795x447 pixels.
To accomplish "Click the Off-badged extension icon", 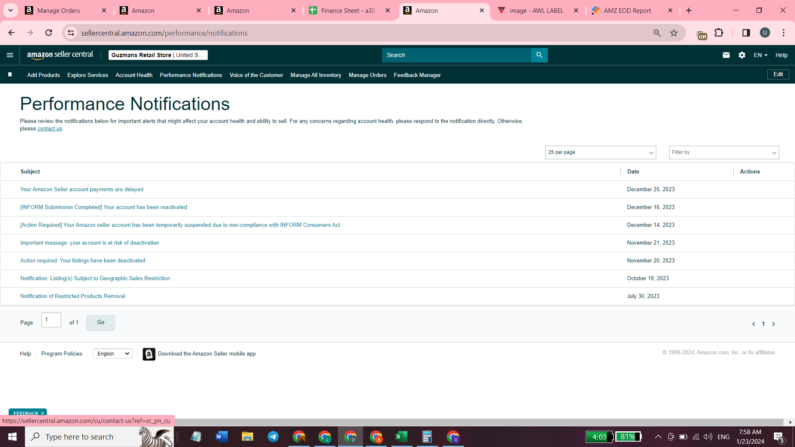I will click(701, 35).
